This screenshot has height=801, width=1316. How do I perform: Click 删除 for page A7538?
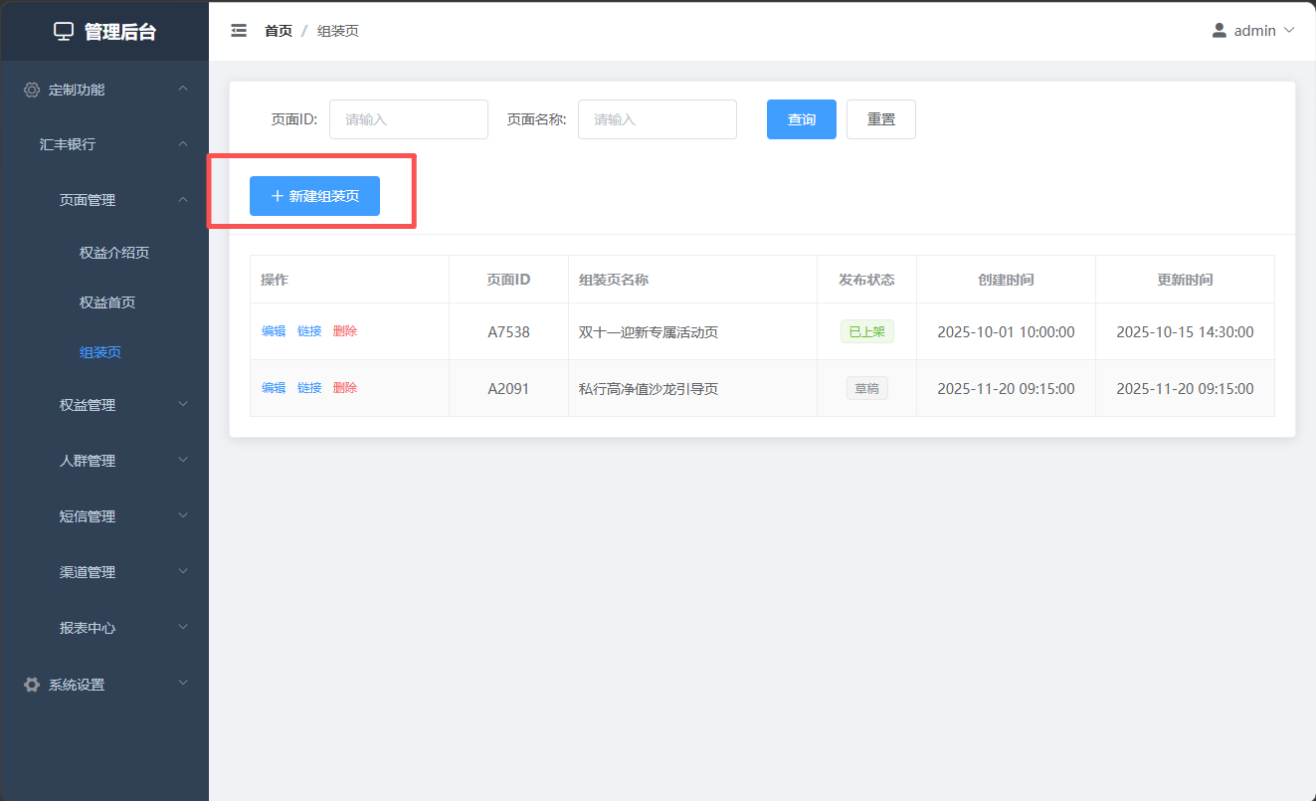(x=345, y=331)
